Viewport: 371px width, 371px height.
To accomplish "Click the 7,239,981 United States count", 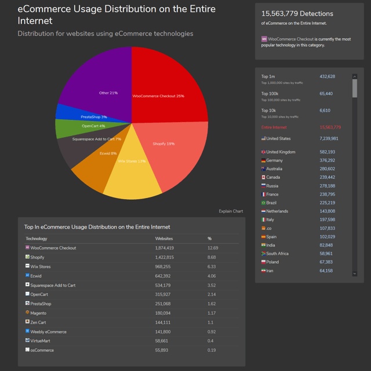I will [329, 138].
